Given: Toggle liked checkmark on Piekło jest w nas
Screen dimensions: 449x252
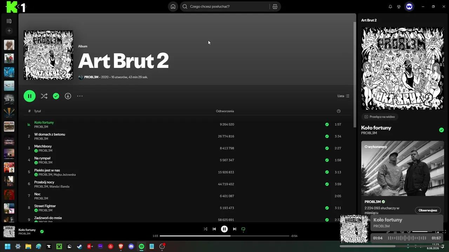Looking at the screenshot, I should click(327, 172).
